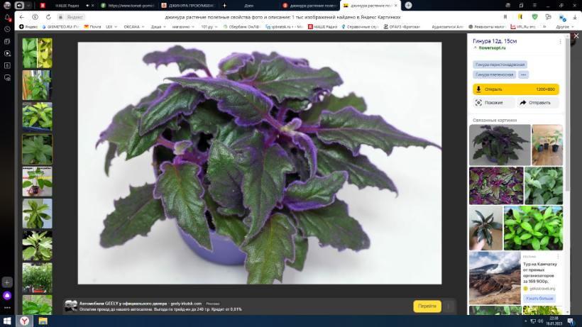This screenshot has height=327, width=582.
Task: Open the tab-group dropdown arrow at top left
Action: (x=28, y=6)
